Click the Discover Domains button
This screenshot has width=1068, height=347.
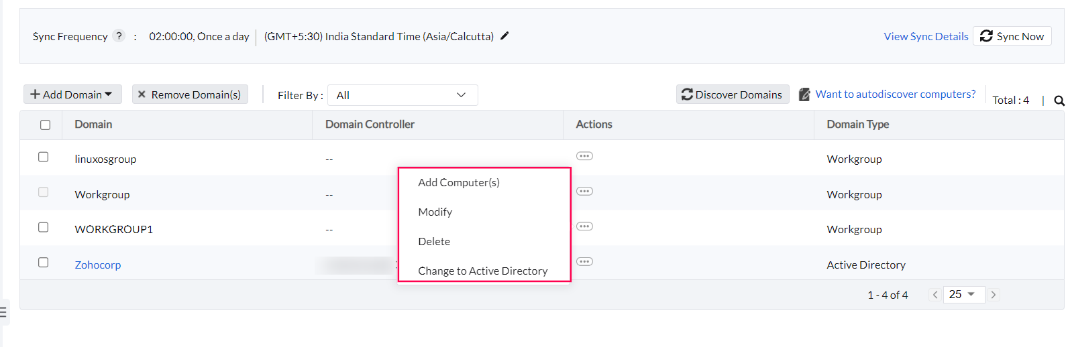pyautogui.click(x=733, y=94)
